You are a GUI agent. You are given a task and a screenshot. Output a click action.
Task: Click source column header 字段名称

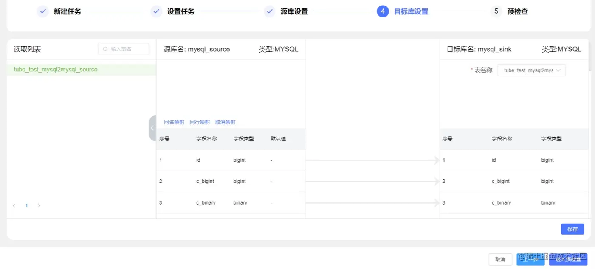click(x=206, y=139)
